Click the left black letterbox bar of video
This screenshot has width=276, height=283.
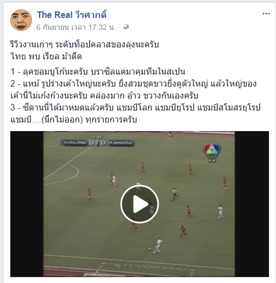(x=27, y=204)
